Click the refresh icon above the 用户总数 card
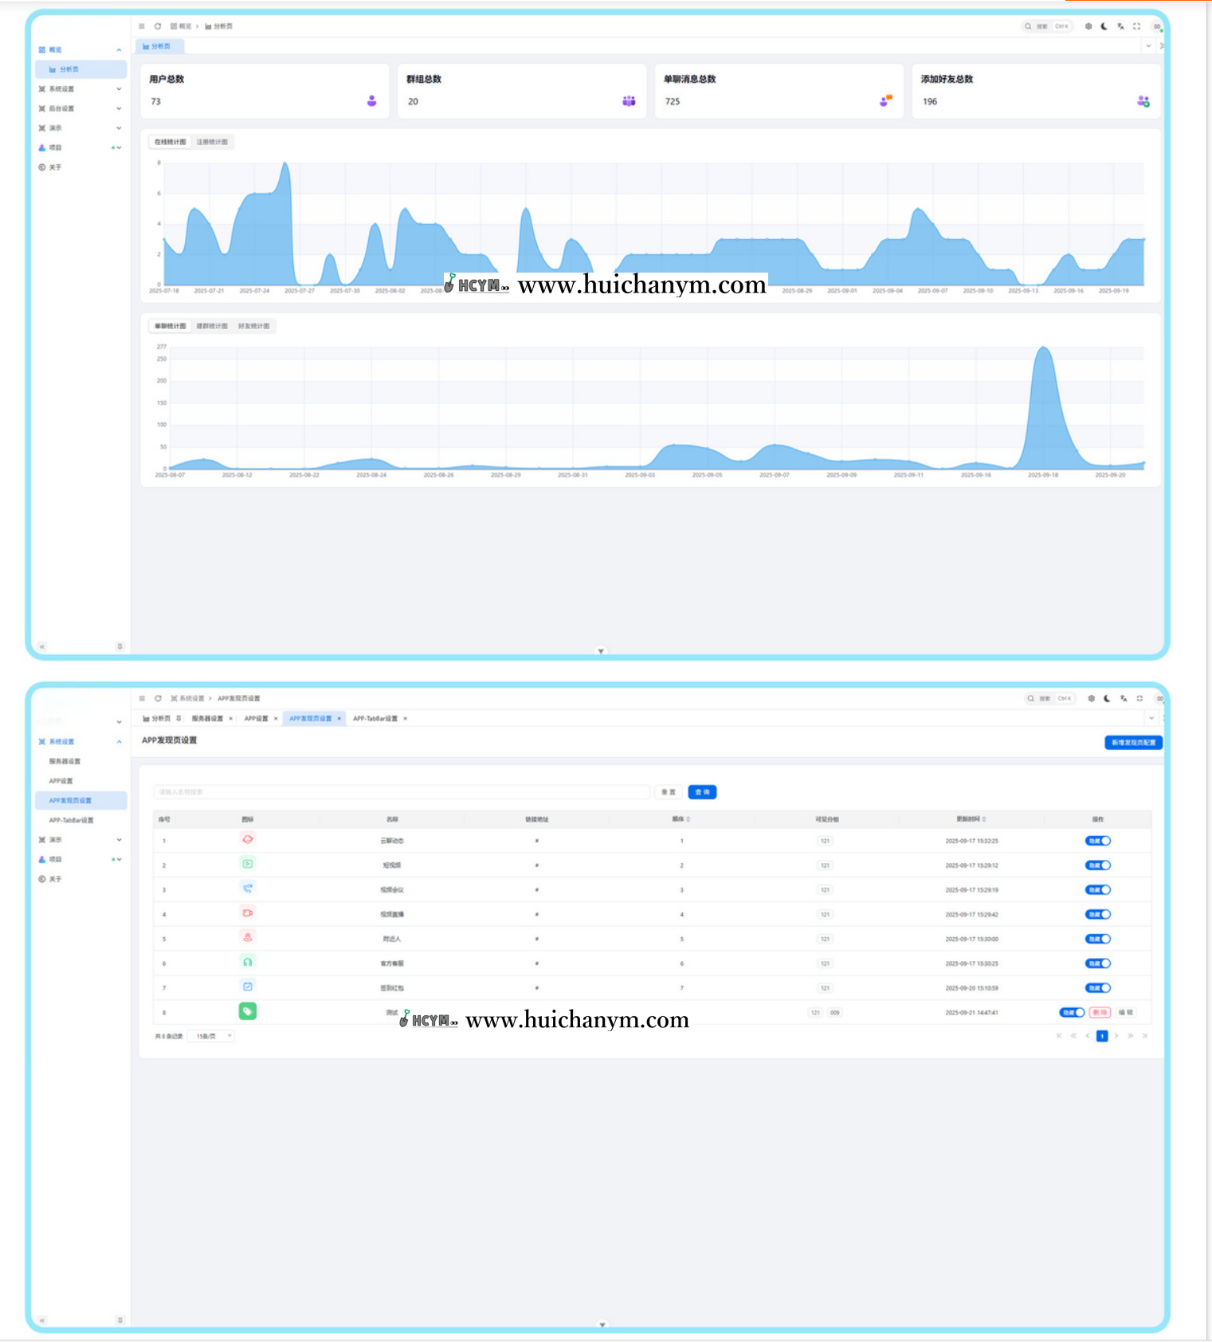This screenshot has width=1212, height=1342. (158, 26)
